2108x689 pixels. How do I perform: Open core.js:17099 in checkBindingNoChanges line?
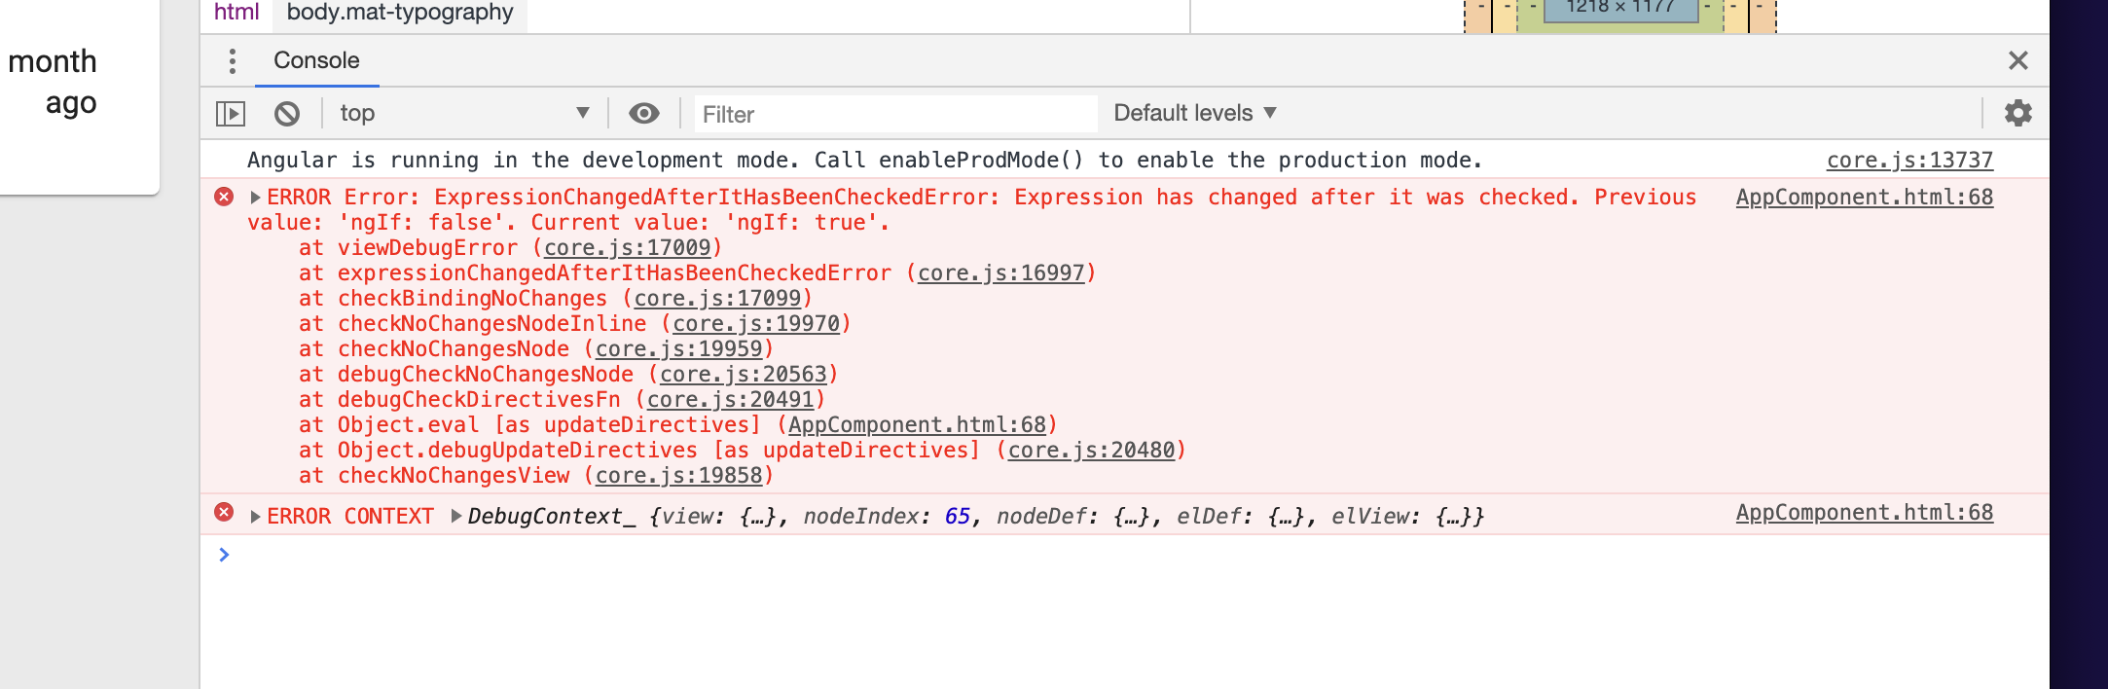point(717,299)
